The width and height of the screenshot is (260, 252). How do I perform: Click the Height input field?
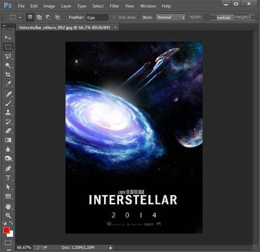253,17
